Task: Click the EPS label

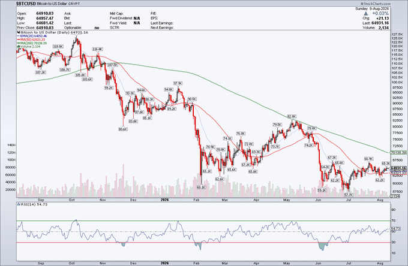Action: [x=154, y=18]
